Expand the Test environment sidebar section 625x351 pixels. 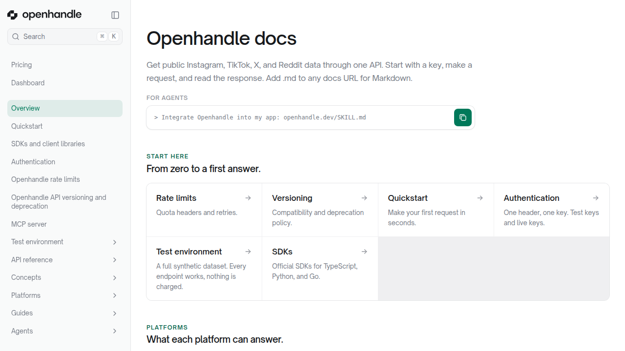[115, 242]
